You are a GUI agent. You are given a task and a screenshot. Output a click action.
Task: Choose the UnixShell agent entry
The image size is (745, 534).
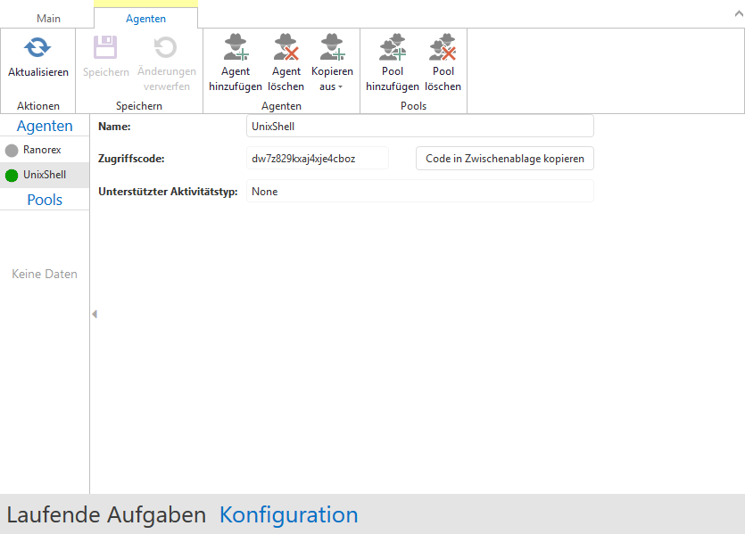[x=44, y=176]
